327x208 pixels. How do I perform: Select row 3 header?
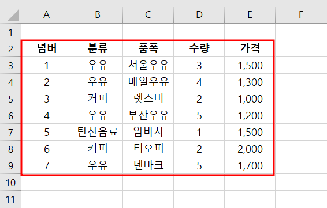[x=10, y=66]
